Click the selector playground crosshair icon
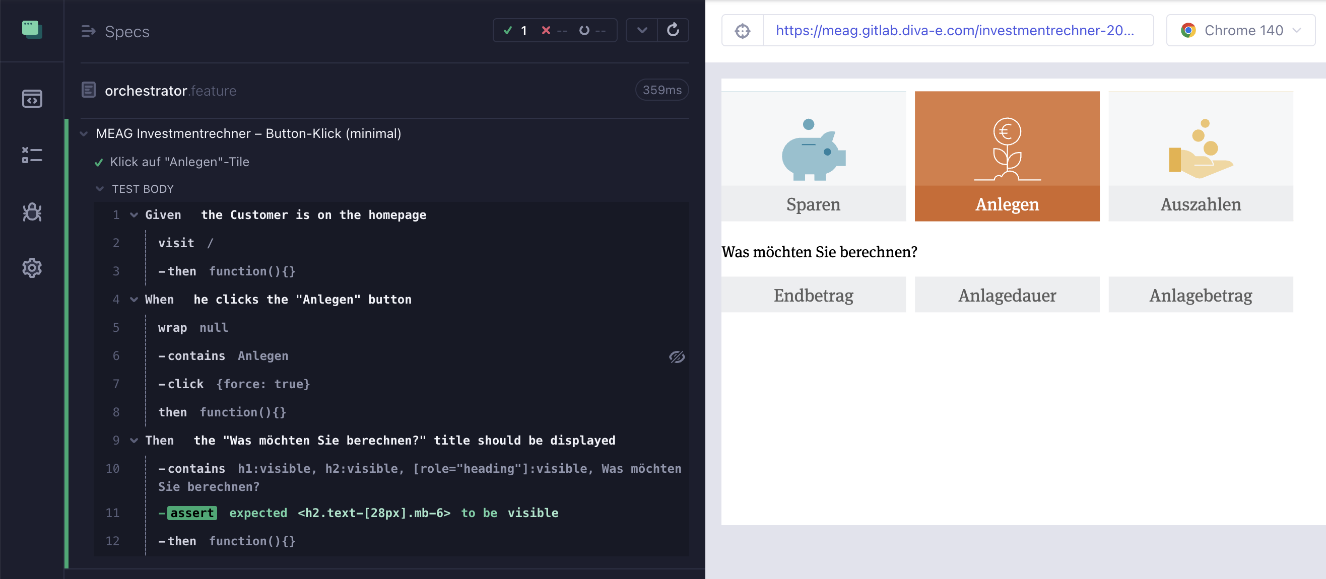This screenshot has height=579, width=1326. [x=742, y=31]
